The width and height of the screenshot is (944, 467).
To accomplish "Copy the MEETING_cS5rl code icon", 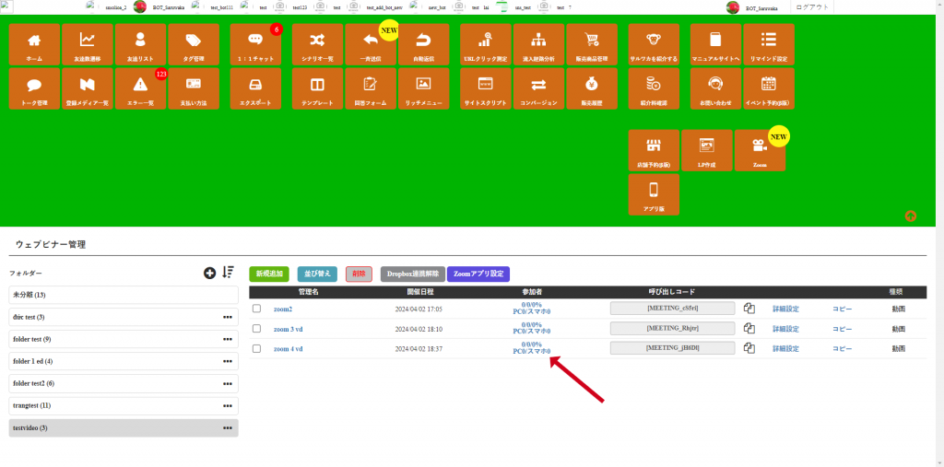I will (749, 309).
